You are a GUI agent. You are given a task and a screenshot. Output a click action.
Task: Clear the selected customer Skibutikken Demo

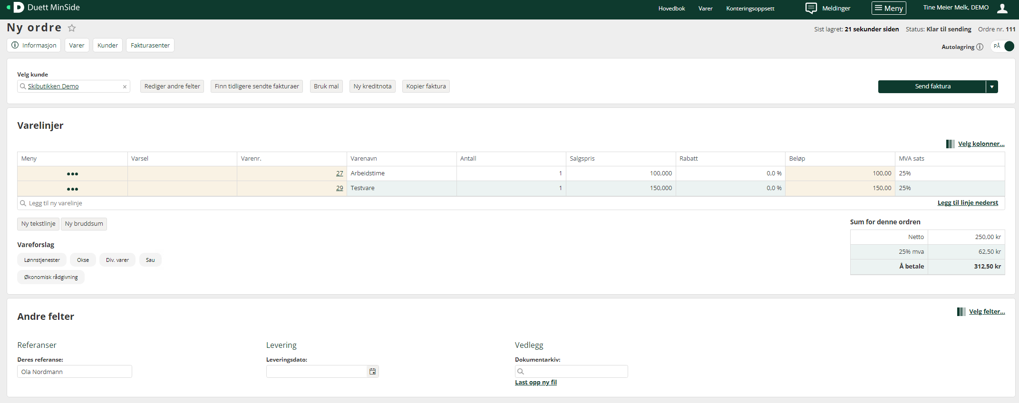click(x=125, y=86)
